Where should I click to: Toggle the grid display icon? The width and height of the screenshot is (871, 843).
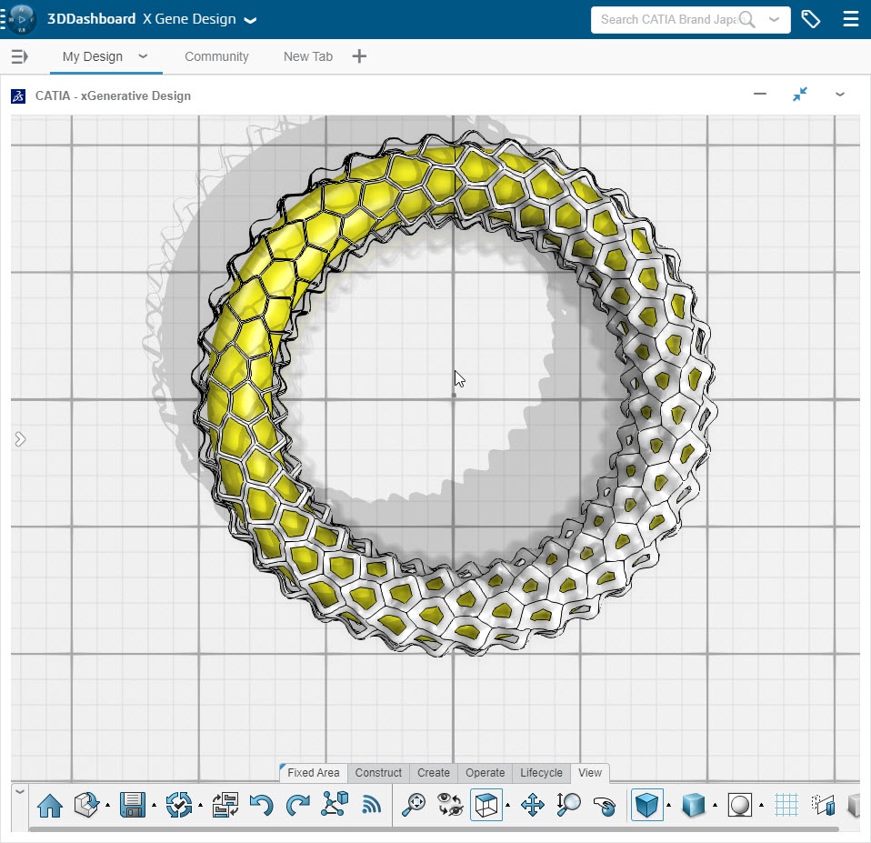(786, 805)
